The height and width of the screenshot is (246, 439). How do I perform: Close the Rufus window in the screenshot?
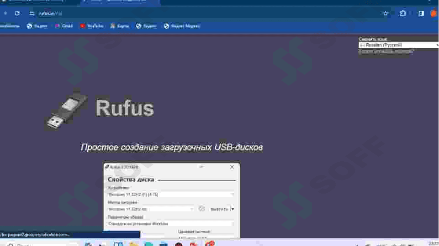(x=232, y=167)
